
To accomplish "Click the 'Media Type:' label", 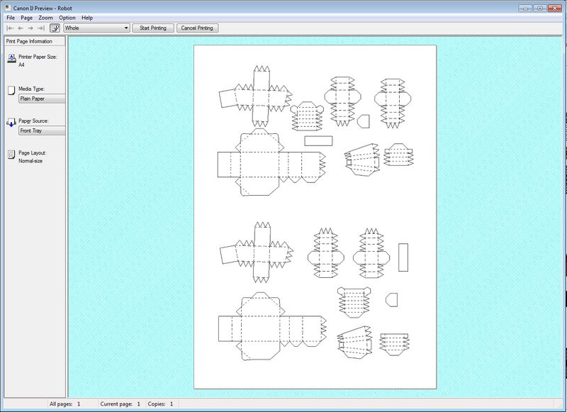I will pyautogui.click(x=31, y=89).
